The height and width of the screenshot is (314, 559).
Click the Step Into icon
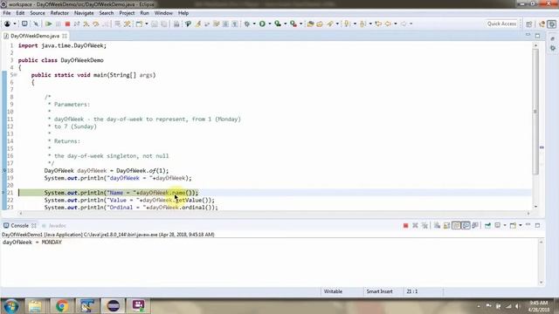[x=86, y=24]
